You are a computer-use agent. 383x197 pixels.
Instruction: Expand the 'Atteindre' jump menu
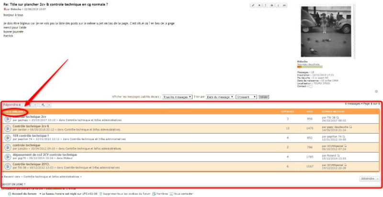click(x=369, y=178)
